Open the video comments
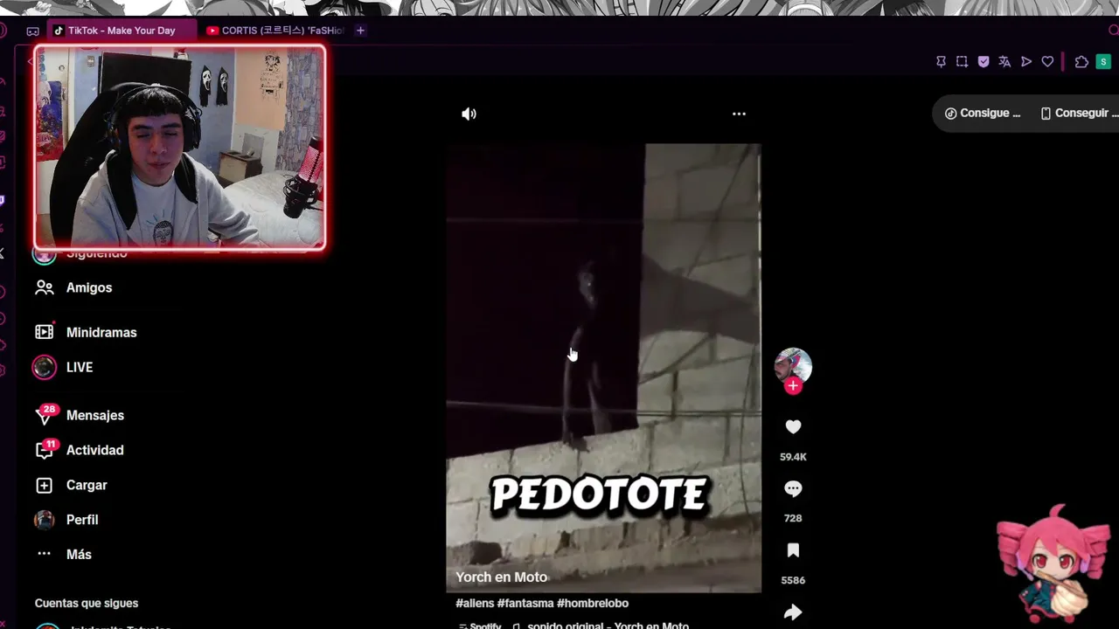Image resolution: width=1119 pixels, height=629 pixels. [793, 489]
